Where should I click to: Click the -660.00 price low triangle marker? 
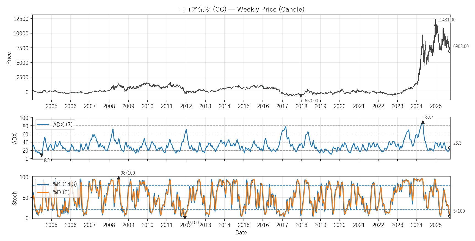[301, 96]
